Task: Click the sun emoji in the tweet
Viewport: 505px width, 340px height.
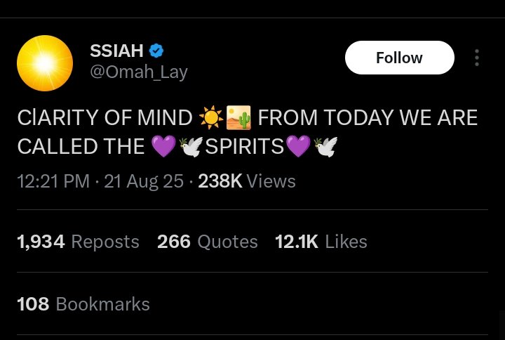Action: [x=210, y=117]
